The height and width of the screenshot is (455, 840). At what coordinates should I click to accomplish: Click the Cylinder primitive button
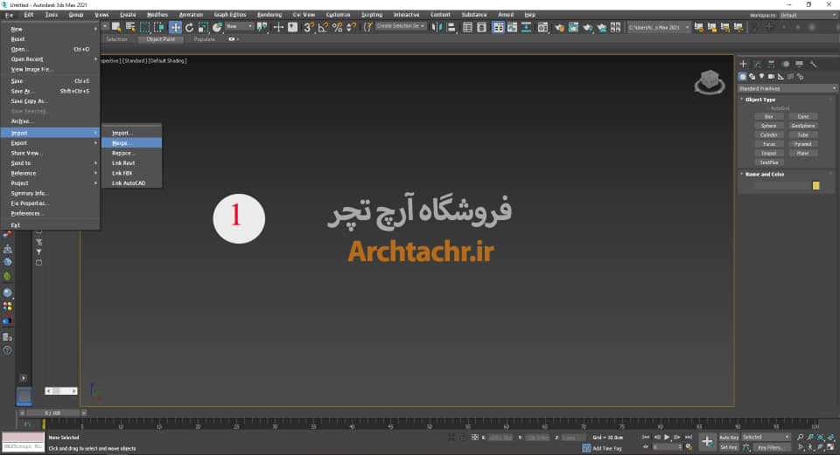[x=769, y=134]
